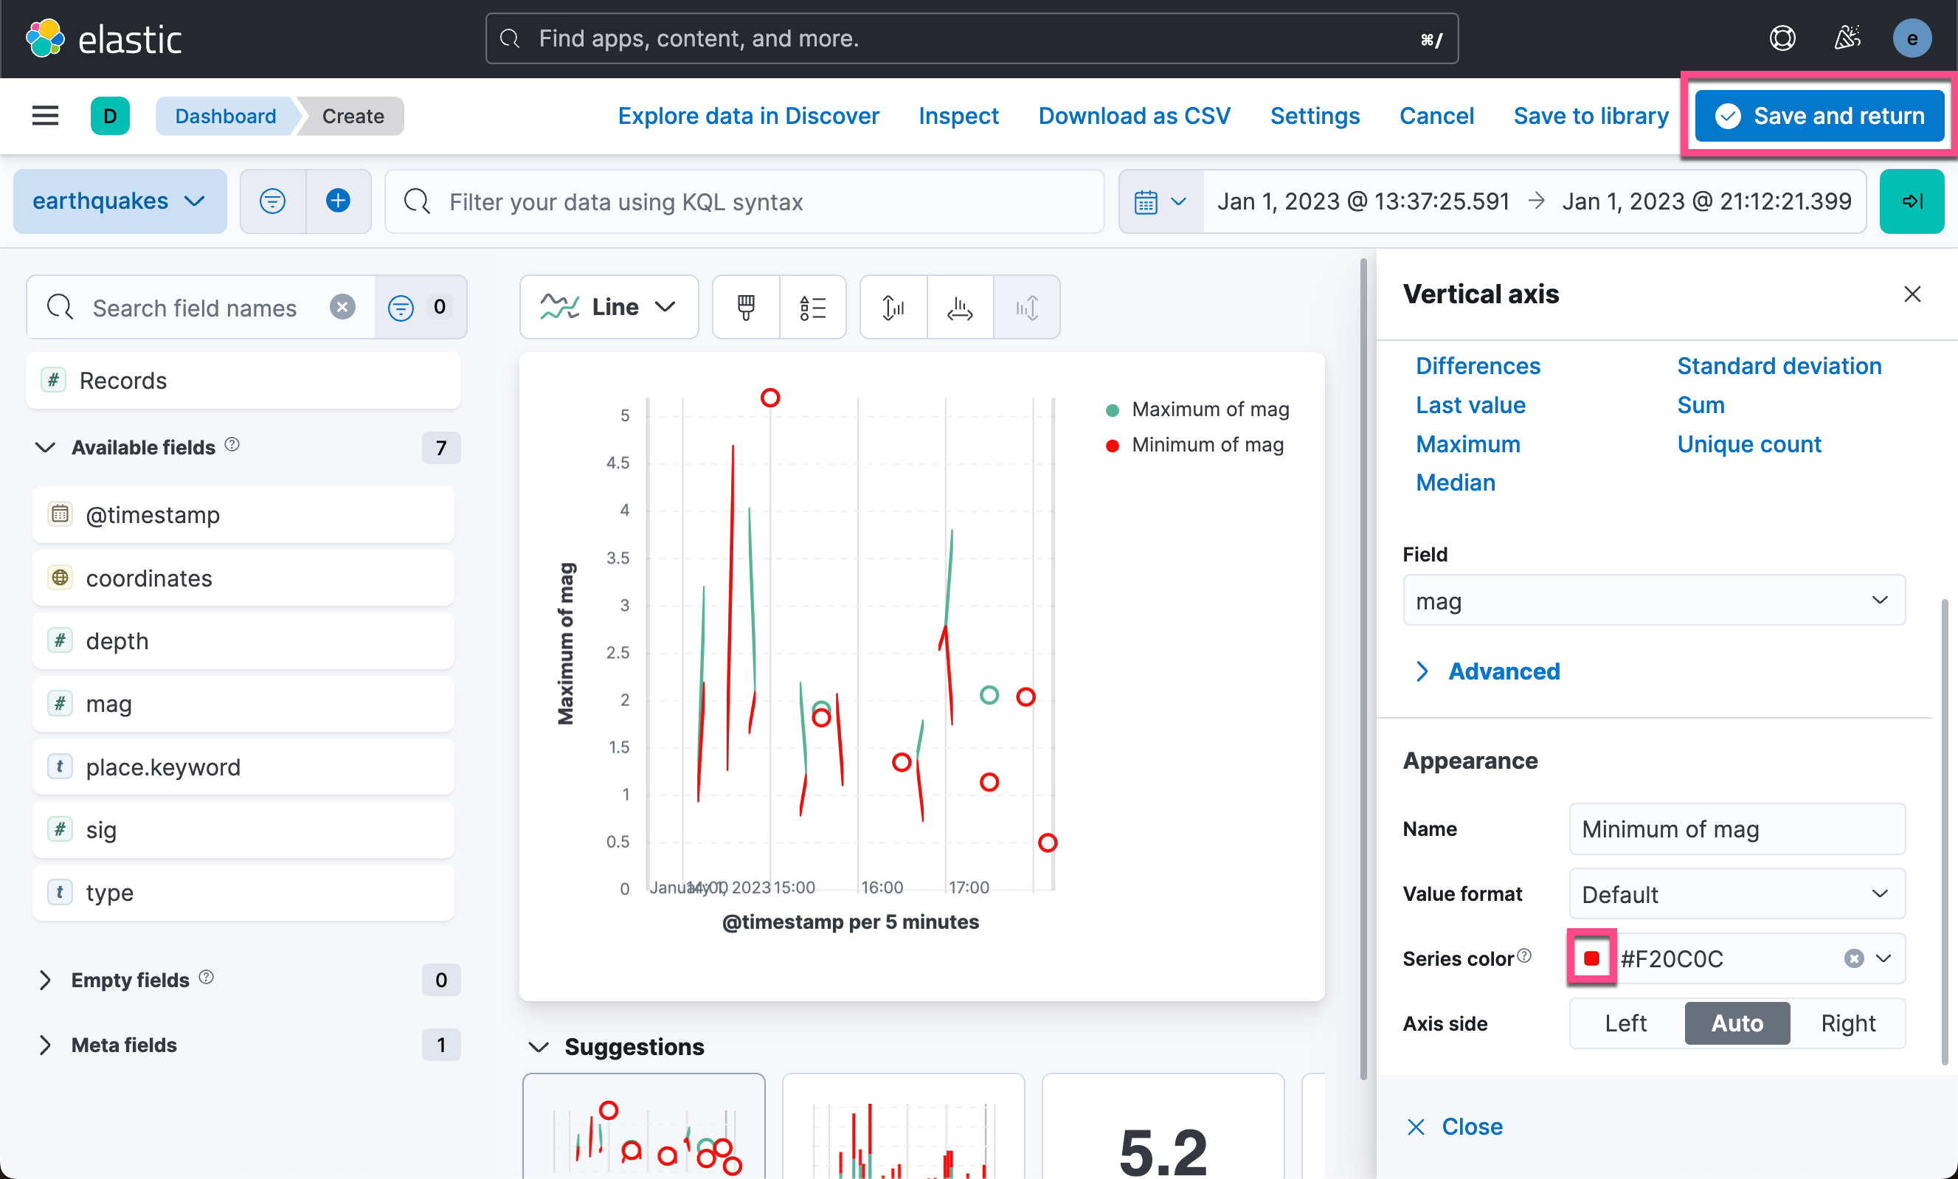Open the Line chart type dropdown
This screenshot has width=1958, height=1179.
click(609, 308)
